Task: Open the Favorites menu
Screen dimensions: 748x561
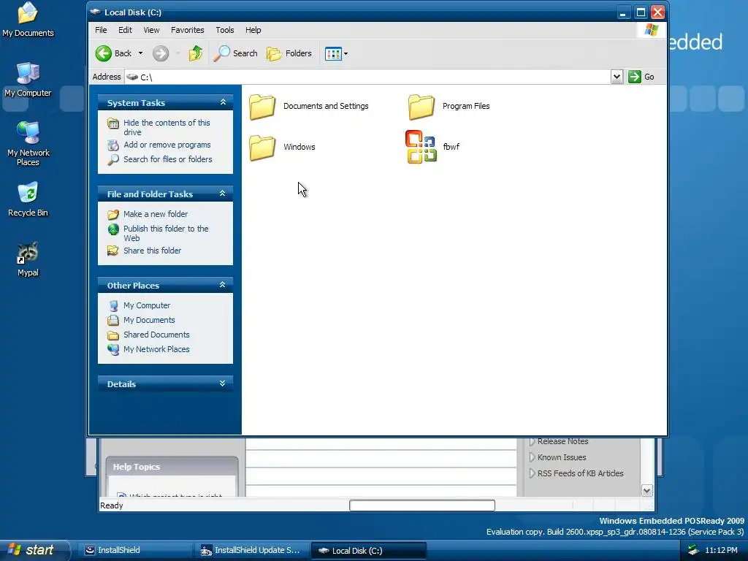Action: pos(188,30)
